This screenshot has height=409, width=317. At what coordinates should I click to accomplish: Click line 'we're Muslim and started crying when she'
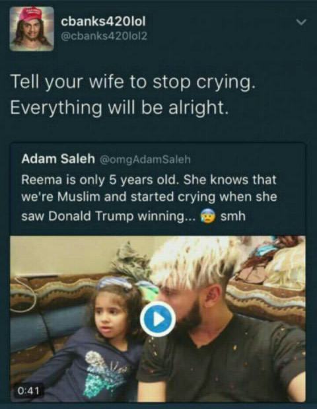coord(149,197)
